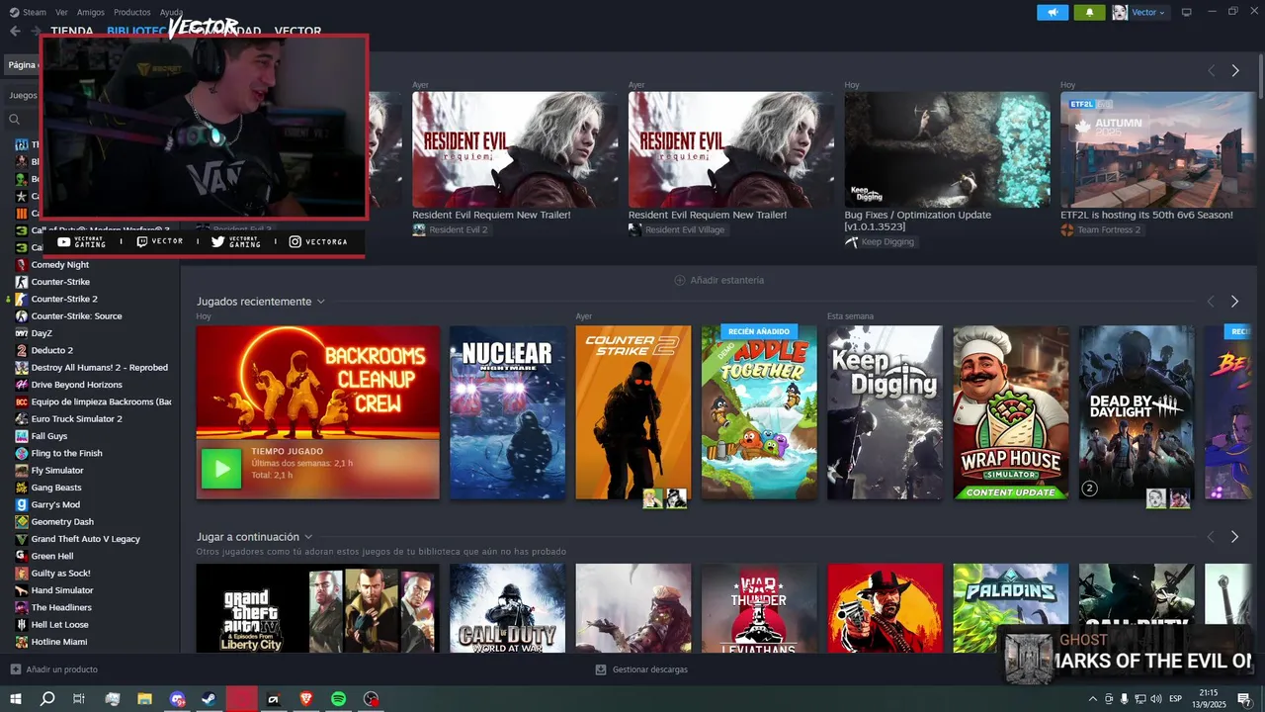Click the Gang Beasts game icon
This screenshot has width=1265, height=712.
coord(22,488)
